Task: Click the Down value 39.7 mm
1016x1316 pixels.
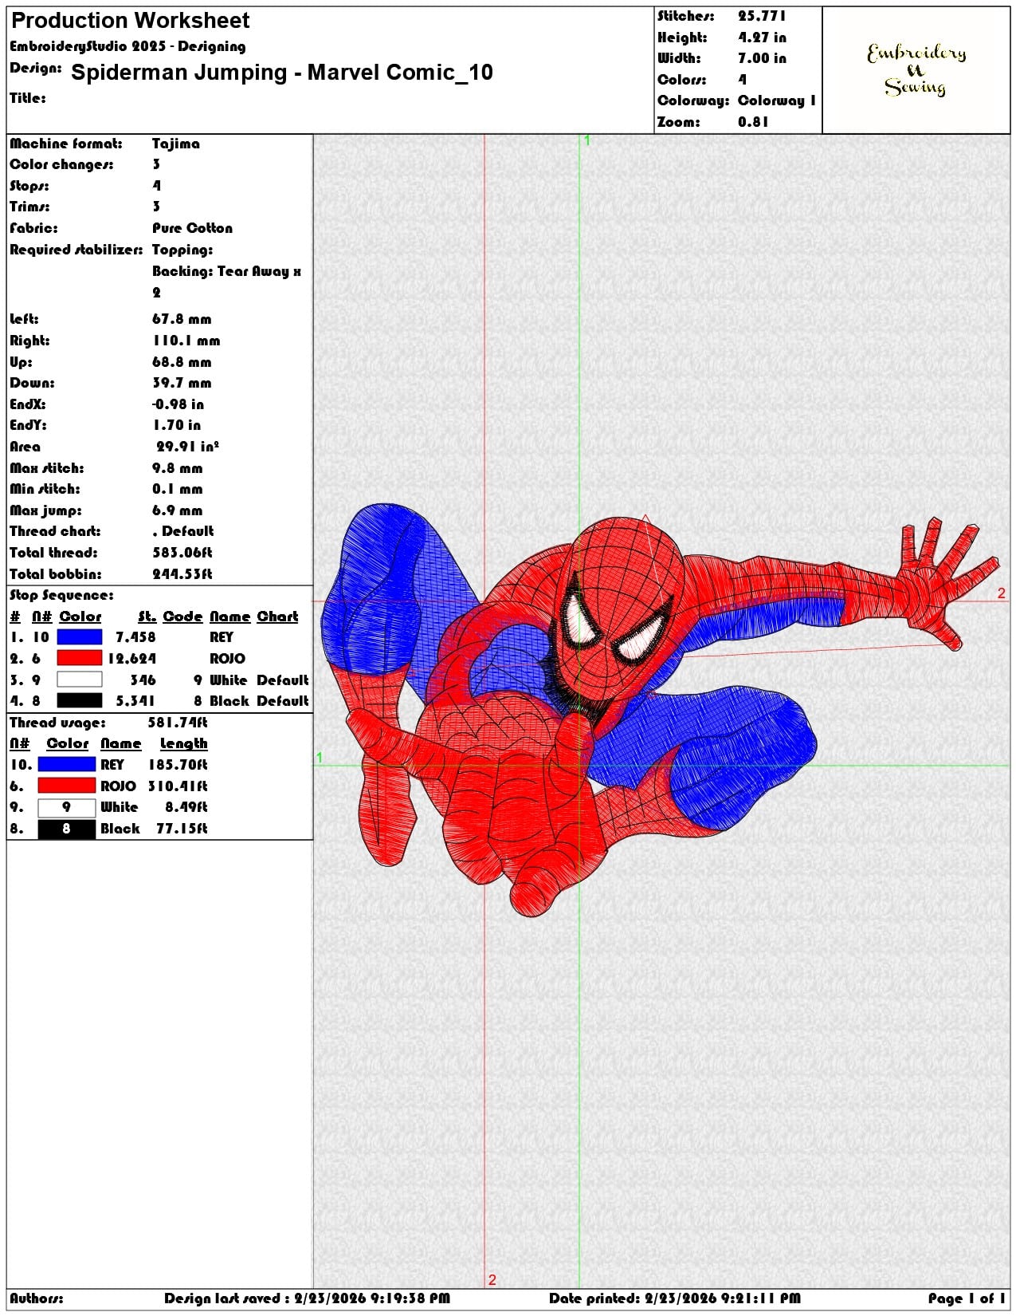Action: point(182,383)
